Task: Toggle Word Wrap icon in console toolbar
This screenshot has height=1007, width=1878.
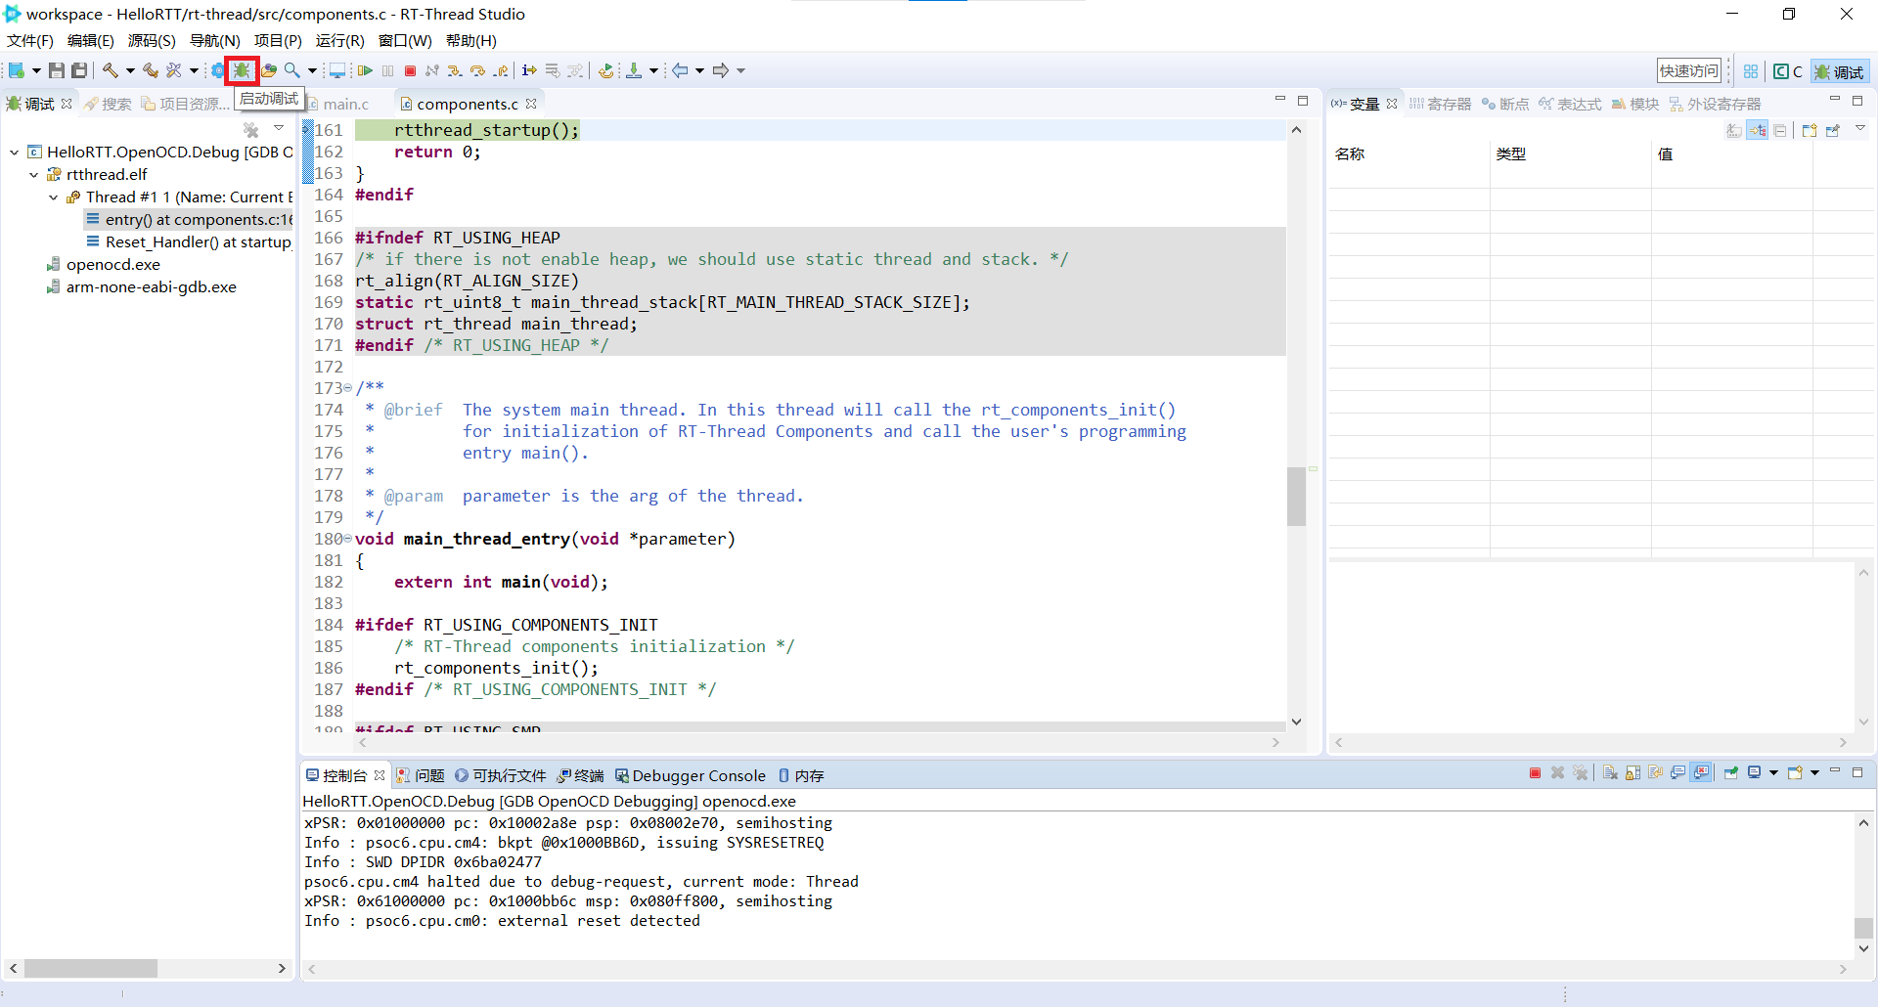Action: pos(1655,772)
